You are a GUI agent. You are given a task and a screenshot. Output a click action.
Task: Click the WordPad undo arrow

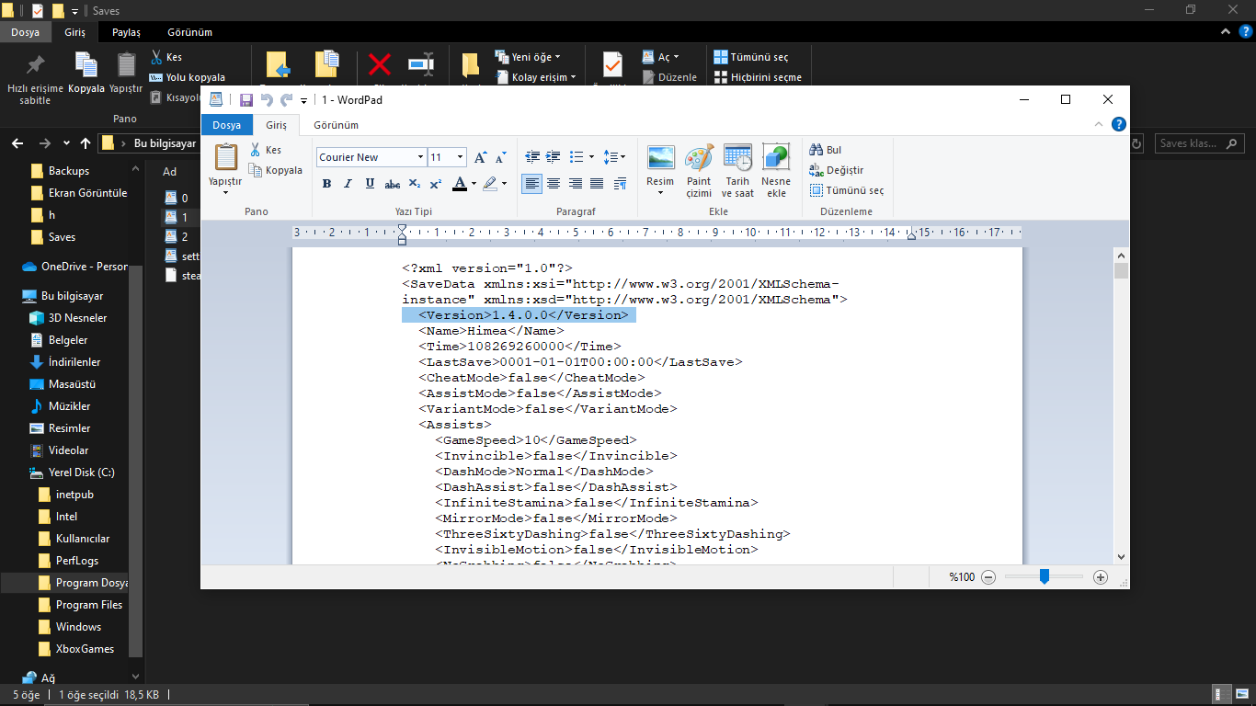point(267,100)
